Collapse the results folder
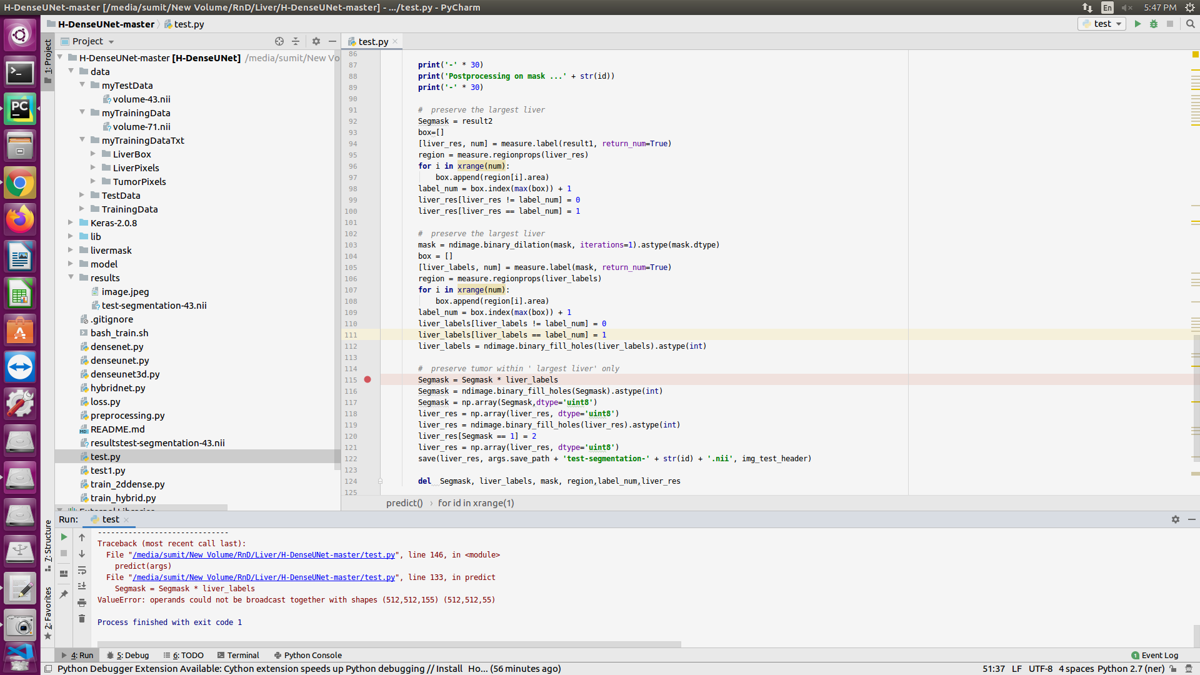Screen dimensions: 1200x675 71,277
